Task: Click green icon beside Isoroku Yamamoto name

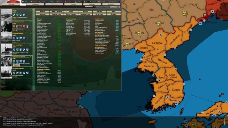Action: point(31,22)
